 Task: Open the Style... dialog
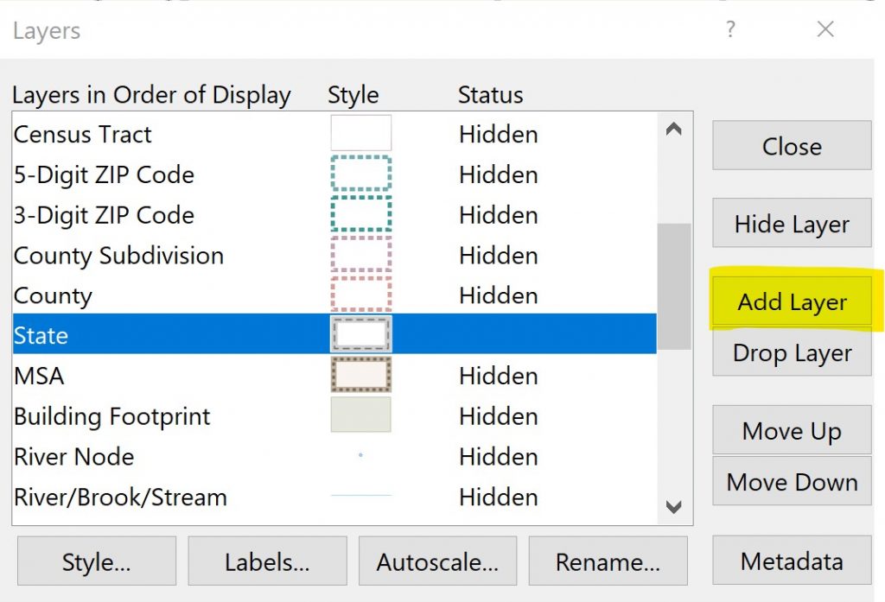96,562
